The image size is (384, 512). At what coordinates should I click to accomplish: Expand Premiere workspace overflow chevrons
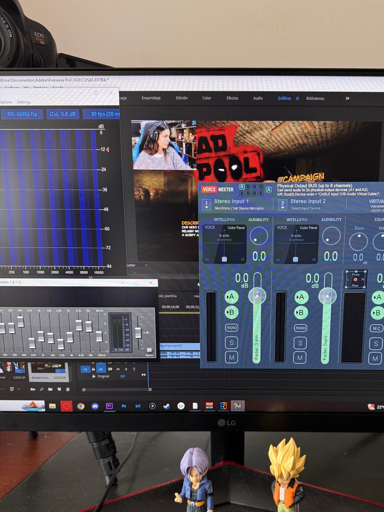[x=347, y=98]
